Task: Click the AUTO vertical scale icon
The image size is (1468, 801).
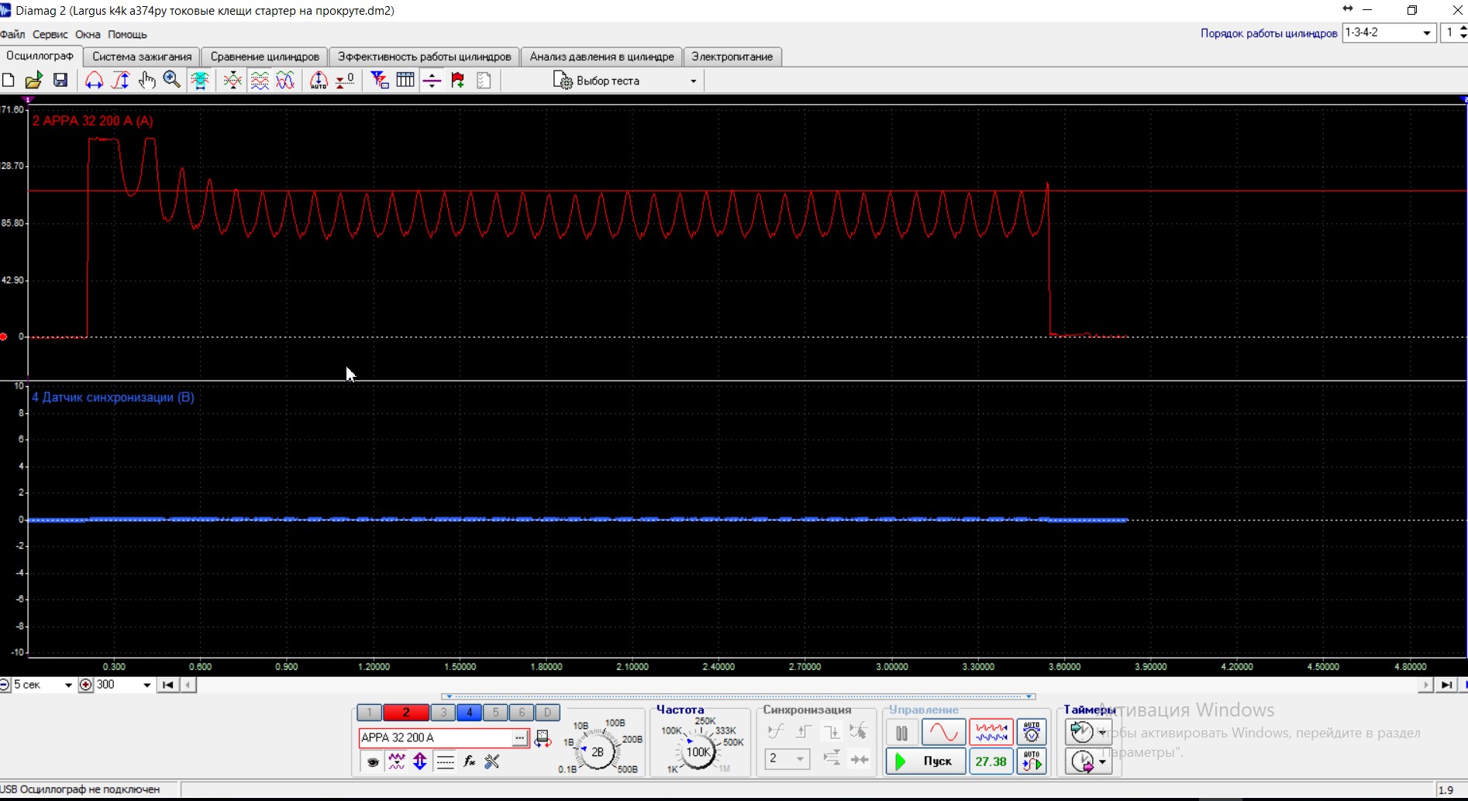Action: coord(319,81)
